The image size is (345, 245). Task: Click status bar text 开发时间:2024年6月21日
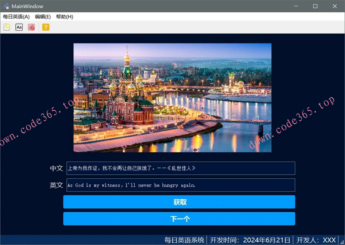coord(250,240)
